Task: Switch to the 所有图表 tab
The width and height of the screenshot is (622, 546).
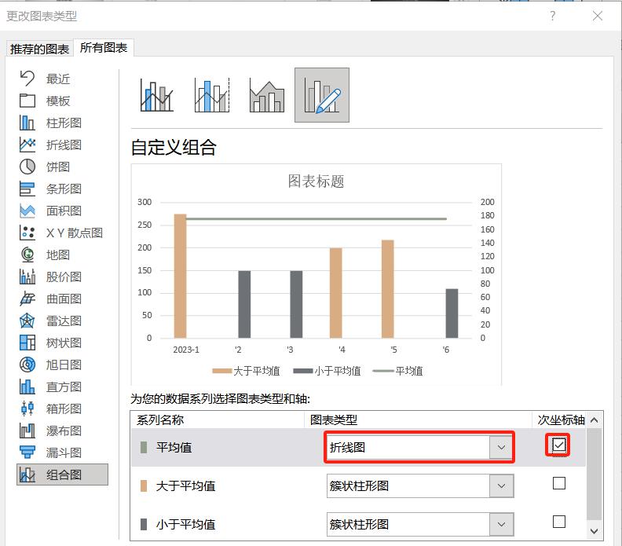Action: coord(104,48)
